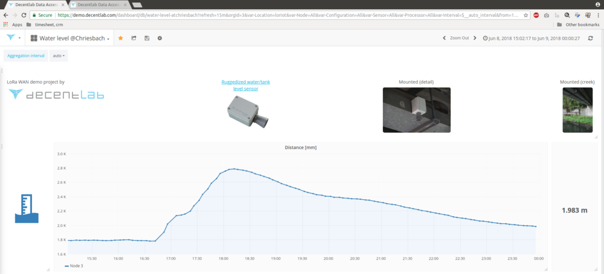The height and width of the screenshot is (274, 604).
Task: Share the dashboard via the share icon
Action: [x=133, y=38]
